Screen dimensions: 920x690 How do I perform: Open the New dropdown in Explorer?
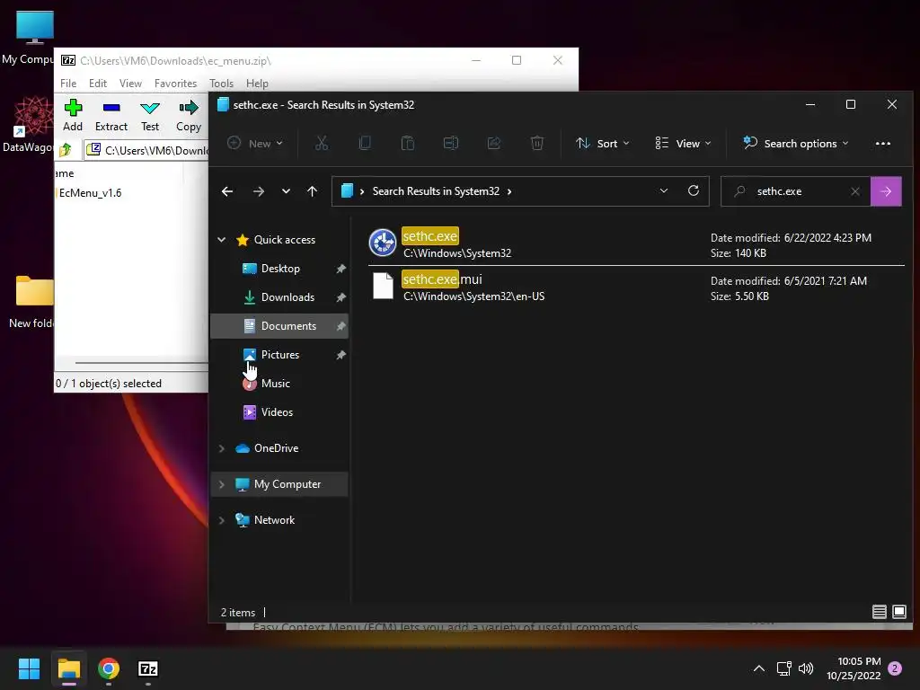coord(254,143)
